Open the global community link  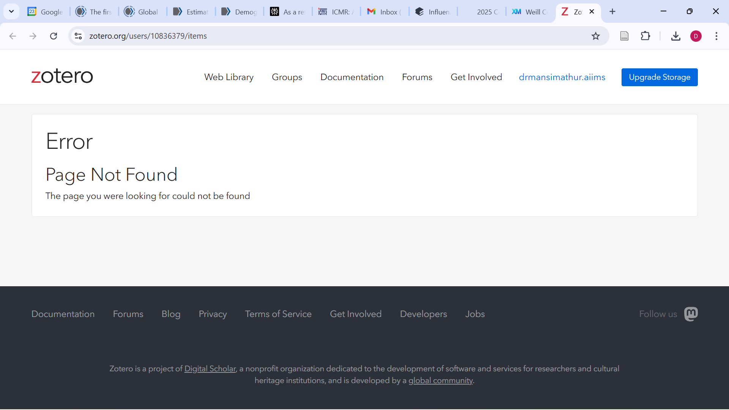coord(440,380)
